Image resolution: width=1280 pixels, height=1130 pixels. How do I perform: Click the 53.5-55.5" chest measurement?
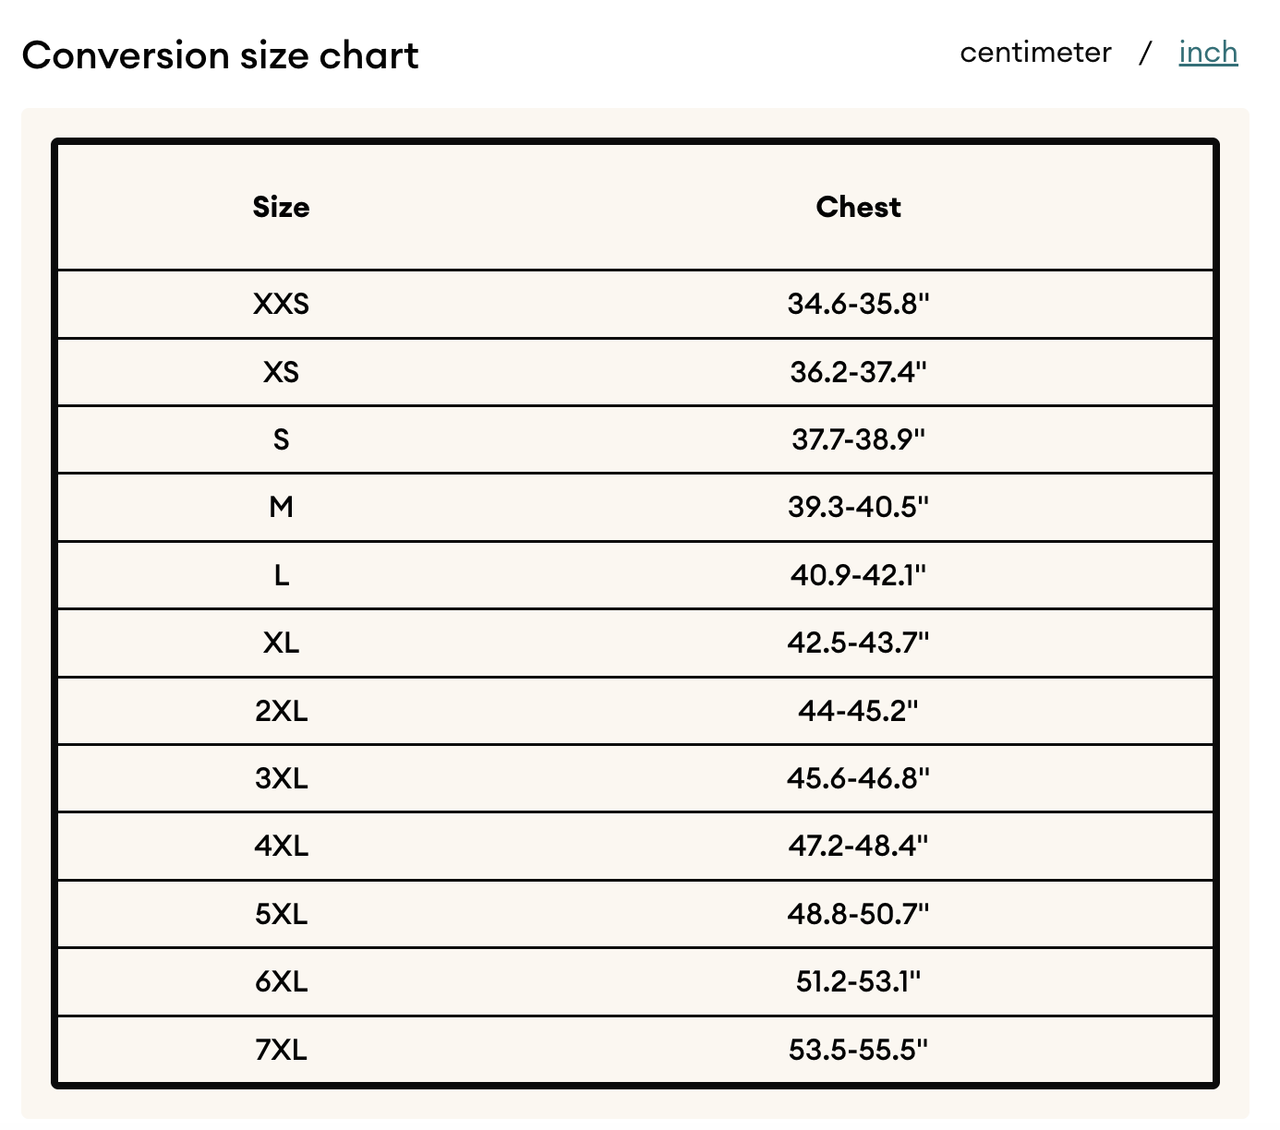tap(858, 1050)
